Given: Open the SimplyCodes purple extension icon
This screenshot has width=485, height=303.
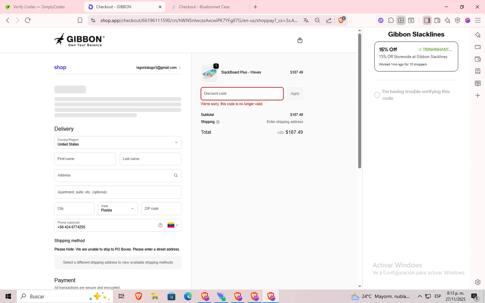Looking at the screenshot, I should [381, 20].
